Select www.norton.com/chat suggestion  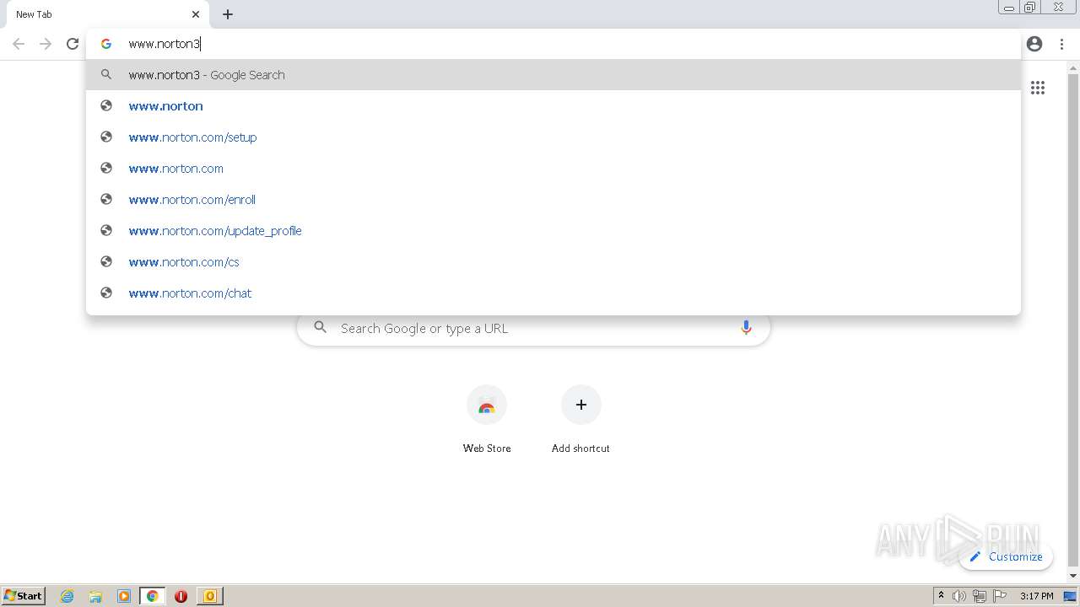click(x=553, y=293)
